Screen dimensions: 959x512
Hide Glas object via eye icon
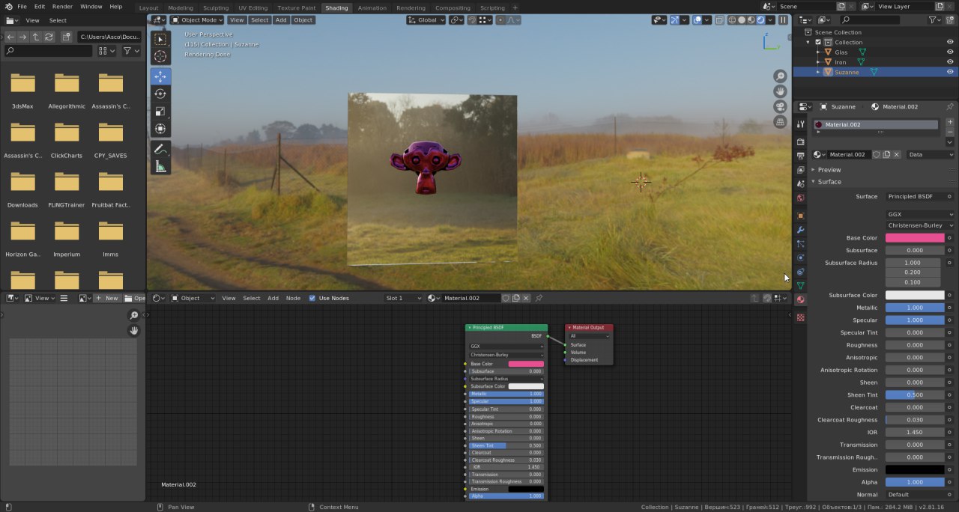pos(950,52)
